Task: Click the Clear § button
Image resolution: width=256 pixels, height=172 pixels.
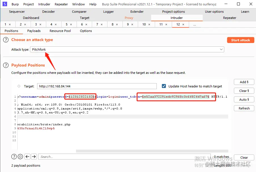Action: coord(244,91)
